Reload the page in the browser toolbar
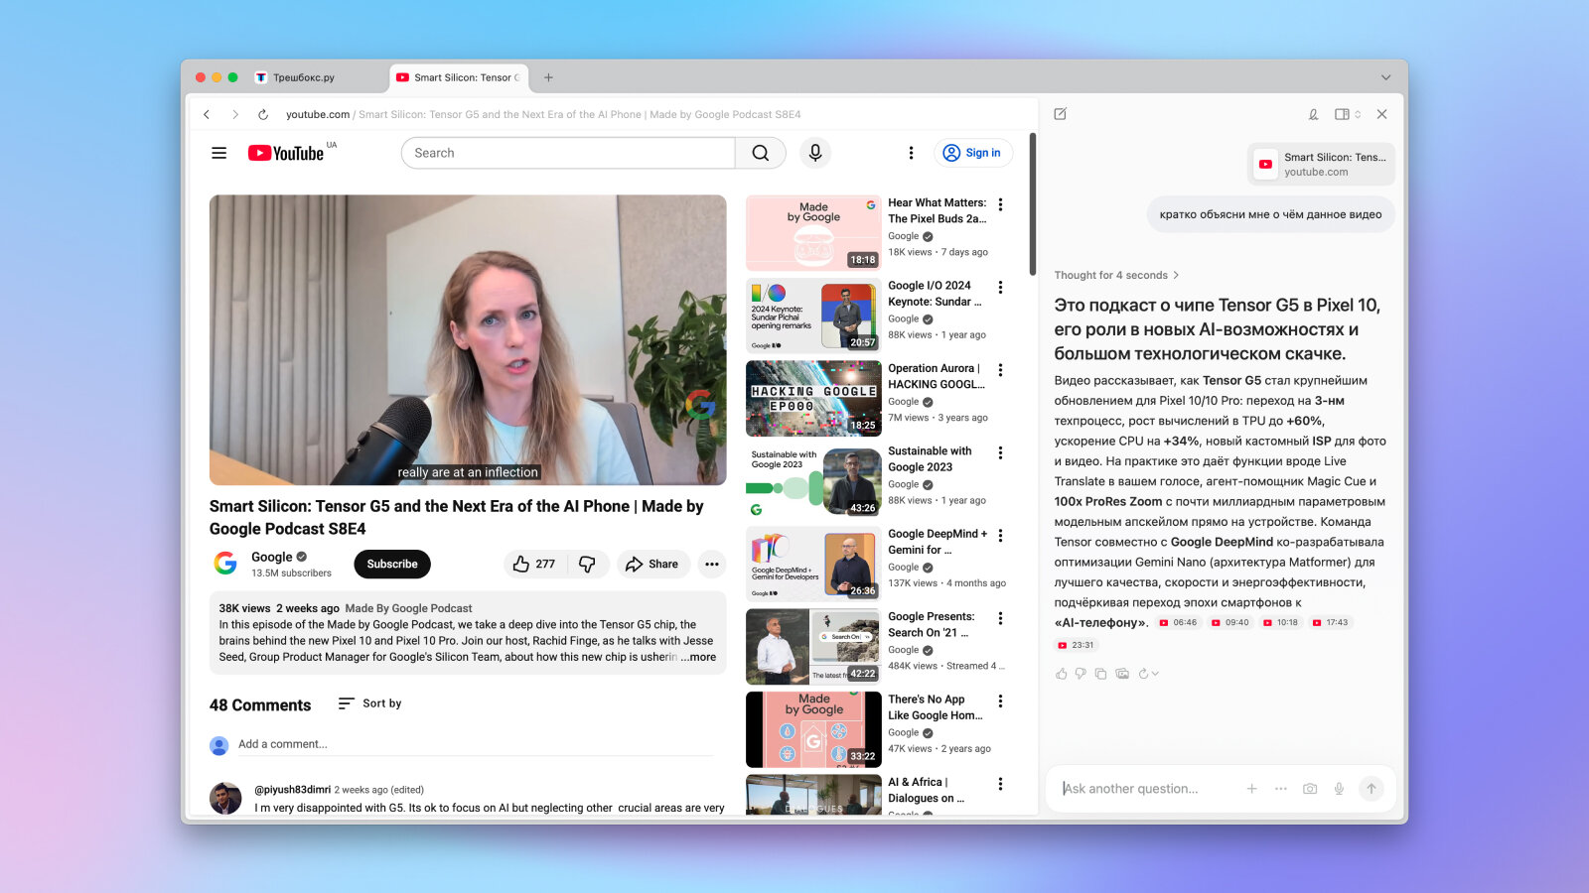 click(263, 114)
